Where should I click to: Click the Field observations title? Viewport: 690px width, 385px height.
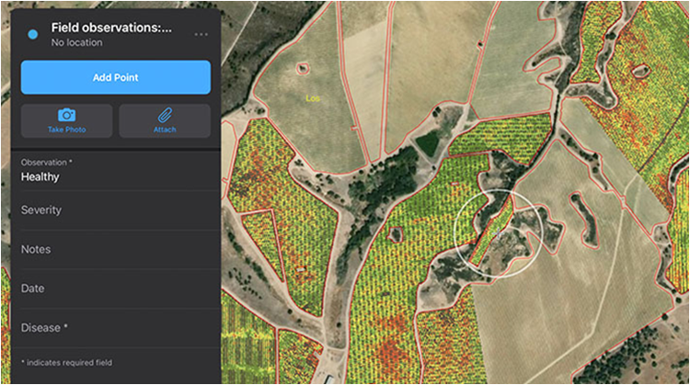pyautogui.click(x=111, y=28)
